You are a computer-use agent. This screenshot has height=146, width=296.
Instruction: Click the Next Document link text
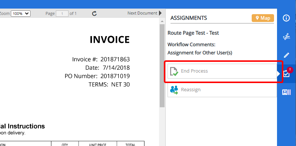(142, 13)
